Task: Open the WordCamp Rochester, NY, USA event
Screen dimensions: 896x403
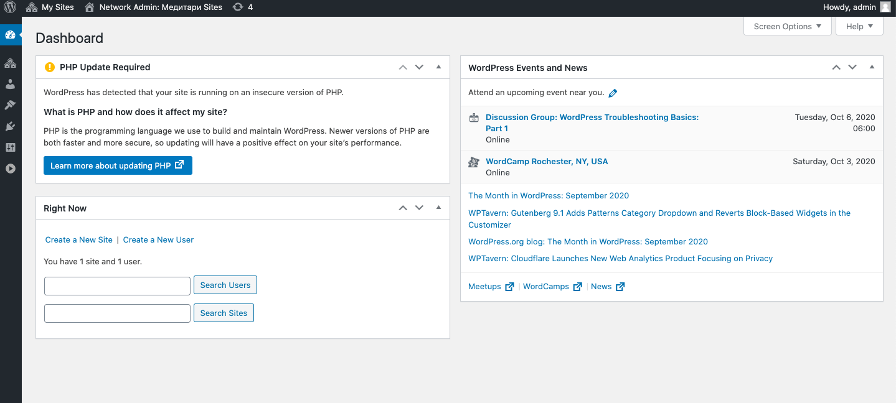Action: [547, 161]
